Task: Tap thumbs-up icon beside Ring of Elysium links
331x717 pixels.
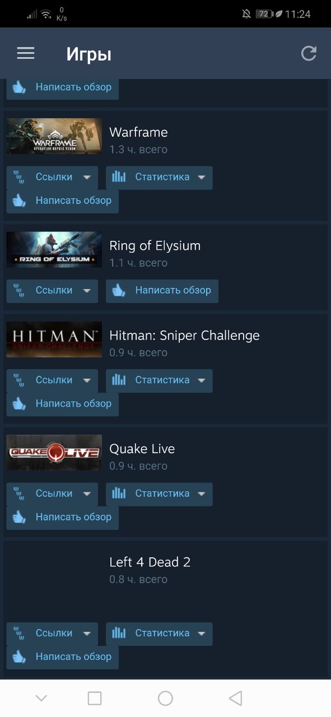Action: pyautogui.click(x=119, y=291)
